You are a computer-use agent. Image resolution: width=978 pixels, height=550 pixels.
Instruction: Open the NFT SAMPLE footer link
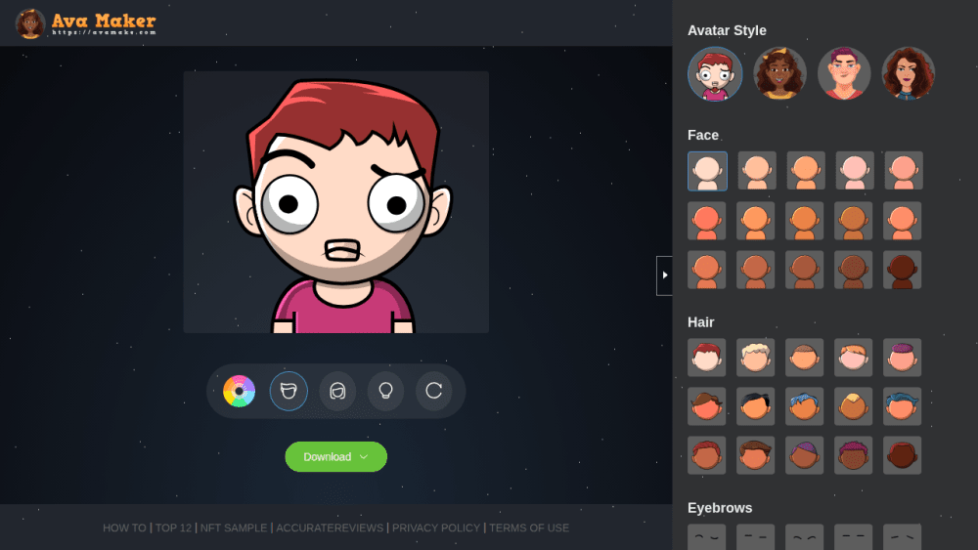click(234, 528)
